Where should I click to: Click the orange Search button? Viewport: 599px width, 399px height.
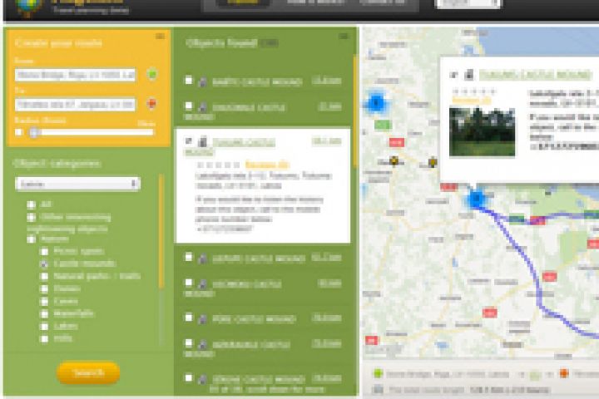(88, 372)
